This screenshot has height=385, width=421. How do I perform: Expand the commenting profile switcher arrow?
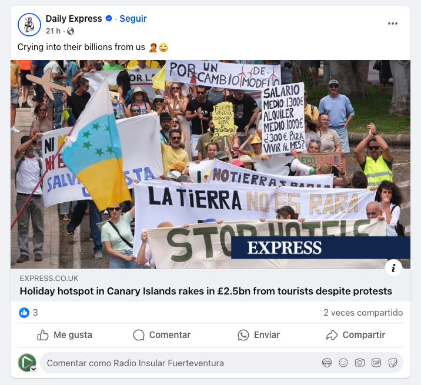click(x=34, y=369)
